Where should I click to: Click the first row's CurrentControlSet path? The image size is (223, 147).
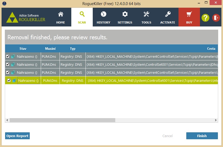click(x=152, y=57)
